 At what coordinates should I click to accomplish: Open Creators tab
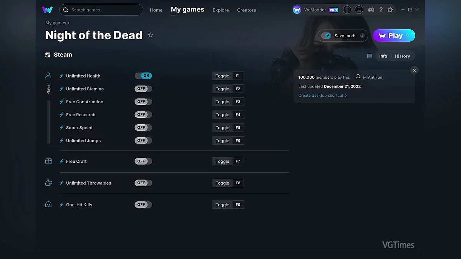(x=246, y=10)
